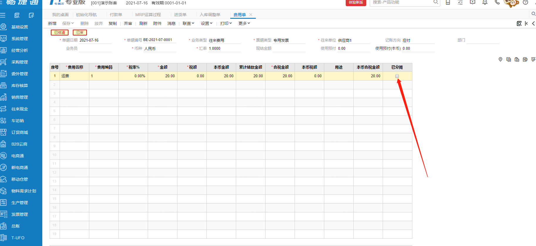
Task: Go to previous record arrow
Action: point(533,23)
